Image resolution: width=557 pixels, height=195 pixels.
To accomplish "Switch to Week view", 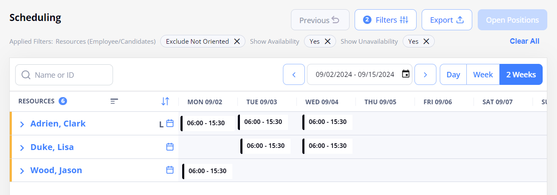I will pos(483,74).
